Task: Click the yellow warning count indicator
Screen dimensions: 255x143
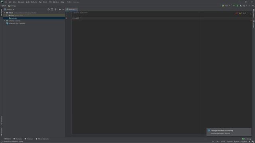Action: tap(241, 13)
